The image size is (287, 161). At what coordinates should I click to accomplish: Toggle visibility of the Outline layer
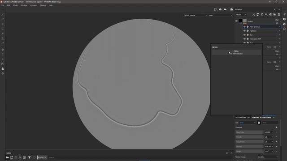pos(236,21)
